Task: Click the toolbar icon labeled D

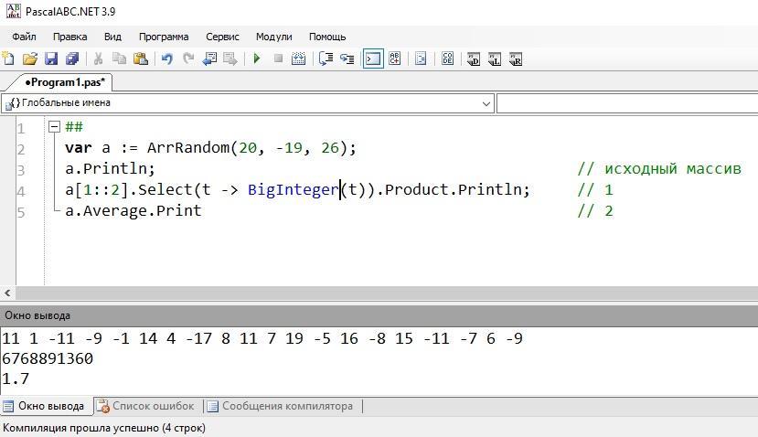Action: (x=474, y=59)
